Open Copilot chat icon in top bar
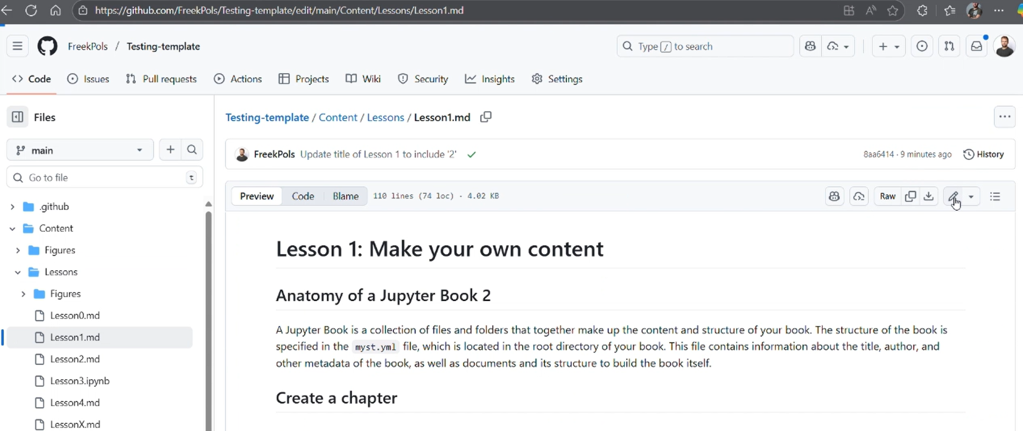Viewport: 1023px width, 431px height. tap(810, 46)
